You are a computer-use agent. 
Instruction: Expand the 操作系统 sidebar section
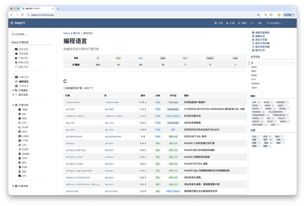coord(13,95)
